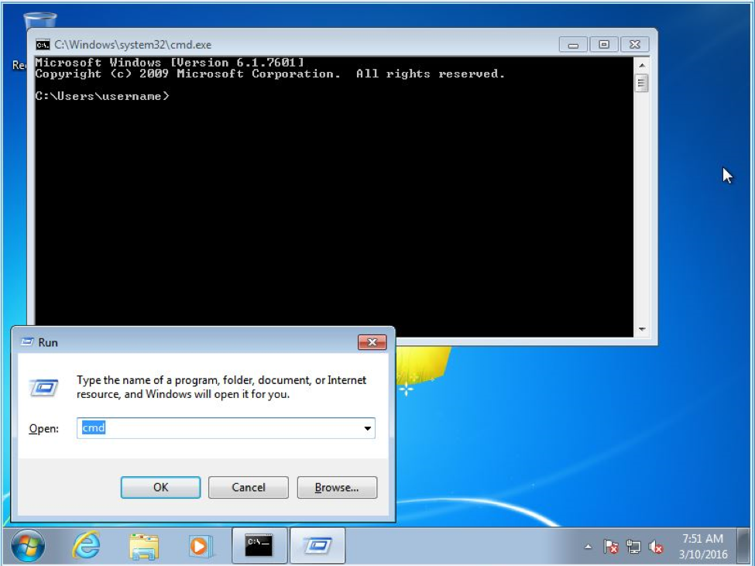The image size is (755, 566).
Task: Click Browse in the Run dialog
Action: coord(336,487)
